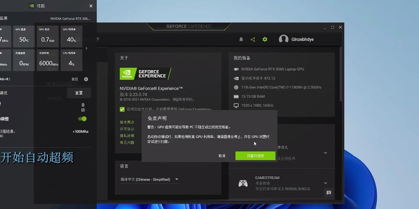Viewport: 419px width, 209px height.
Task: Toggle the automatic tuning switch
Action: click(x=82, y=119)
